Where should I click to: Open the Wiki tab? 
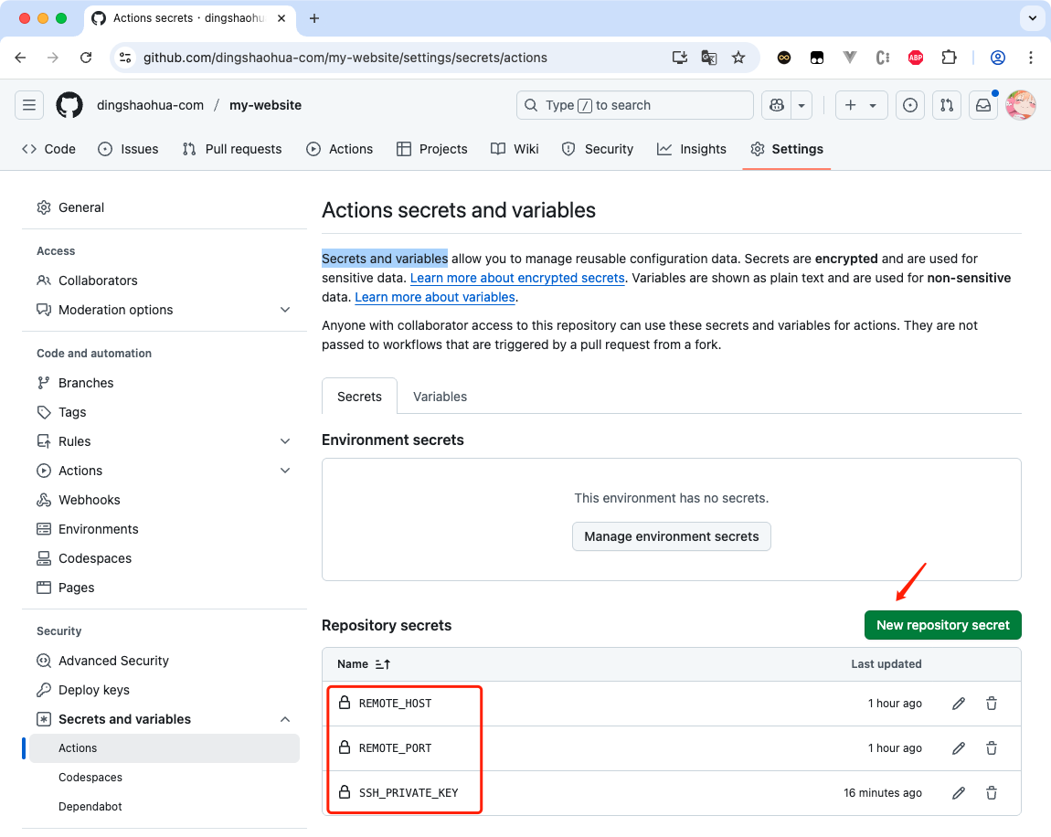[x=515, y=149]
